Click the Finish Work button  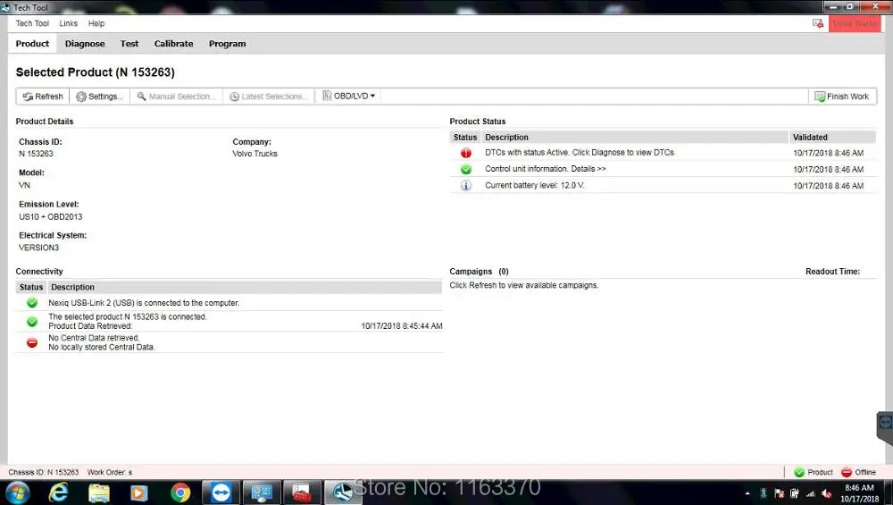(x=842, y=97)
